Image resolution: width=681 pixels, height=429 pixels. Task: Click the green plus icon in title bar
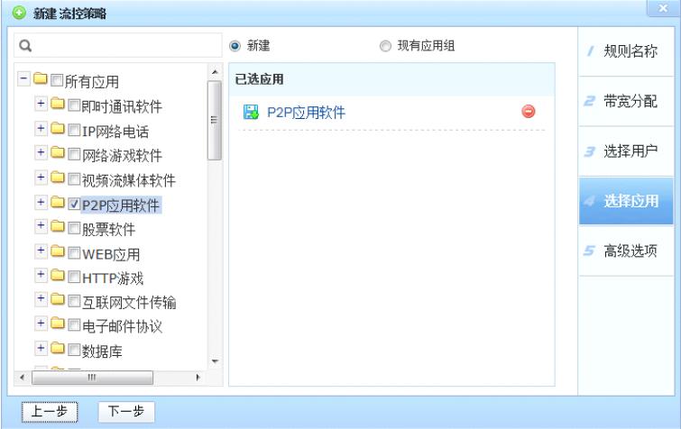point(19,13)
